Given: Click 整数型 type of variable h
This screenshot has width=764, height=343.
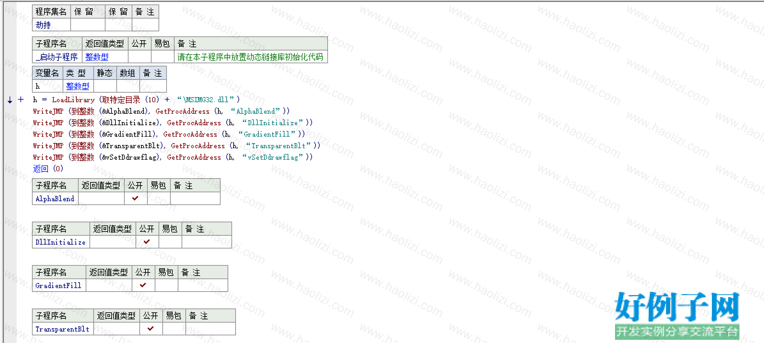Looking at the screenshot, I should coord(78,86).
